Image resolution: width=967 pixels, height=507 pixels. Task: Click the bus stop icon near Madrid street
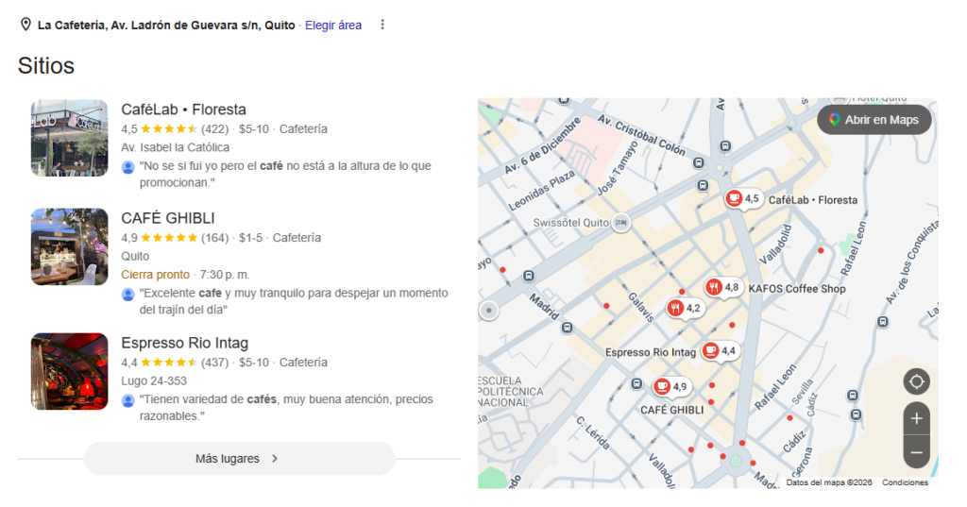point(567,328)
